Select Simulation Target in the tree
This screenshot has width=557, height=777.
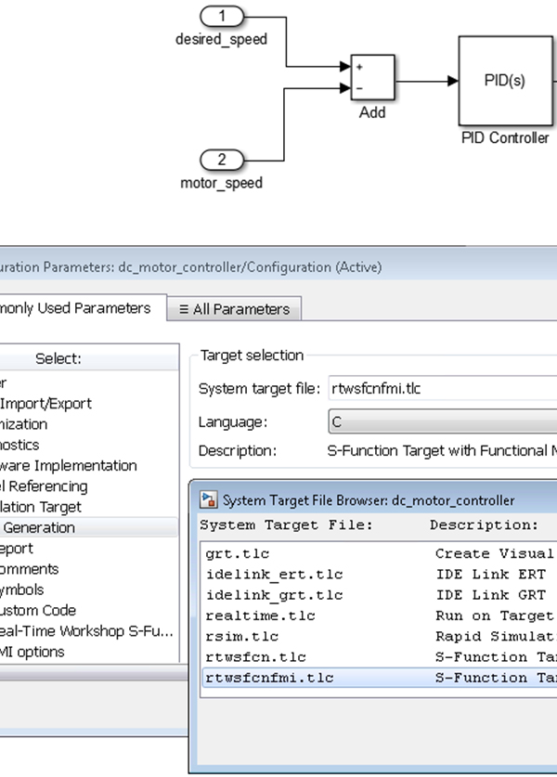[42, 507]
